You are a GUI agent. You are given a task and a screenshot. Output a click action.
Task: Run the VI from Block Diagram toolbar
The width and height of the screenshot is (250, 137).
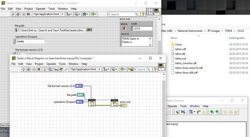[x=24, y=69]
